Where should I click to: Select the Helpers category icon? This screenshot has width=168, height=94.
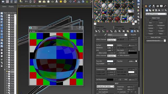point(159,10)
